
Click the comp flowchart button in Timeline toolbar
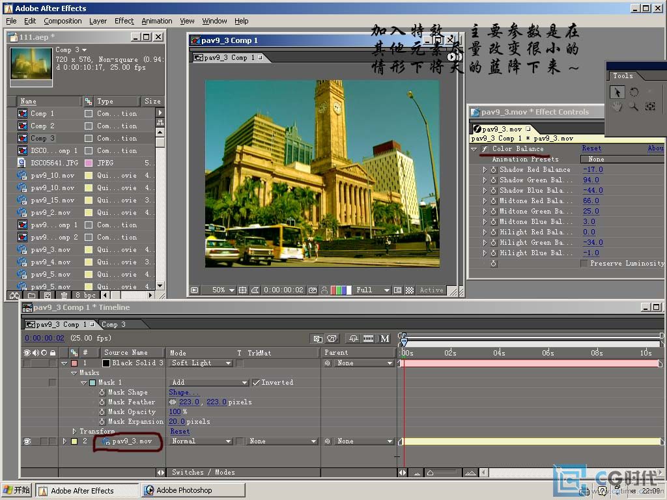click(318, 339)
